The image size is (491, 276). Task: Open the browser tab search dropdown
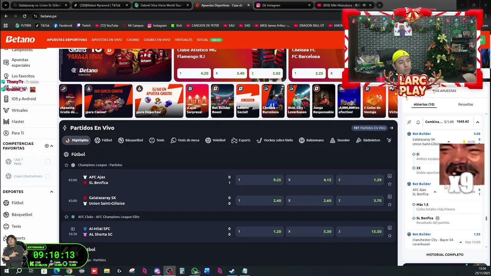coord(5,5)
